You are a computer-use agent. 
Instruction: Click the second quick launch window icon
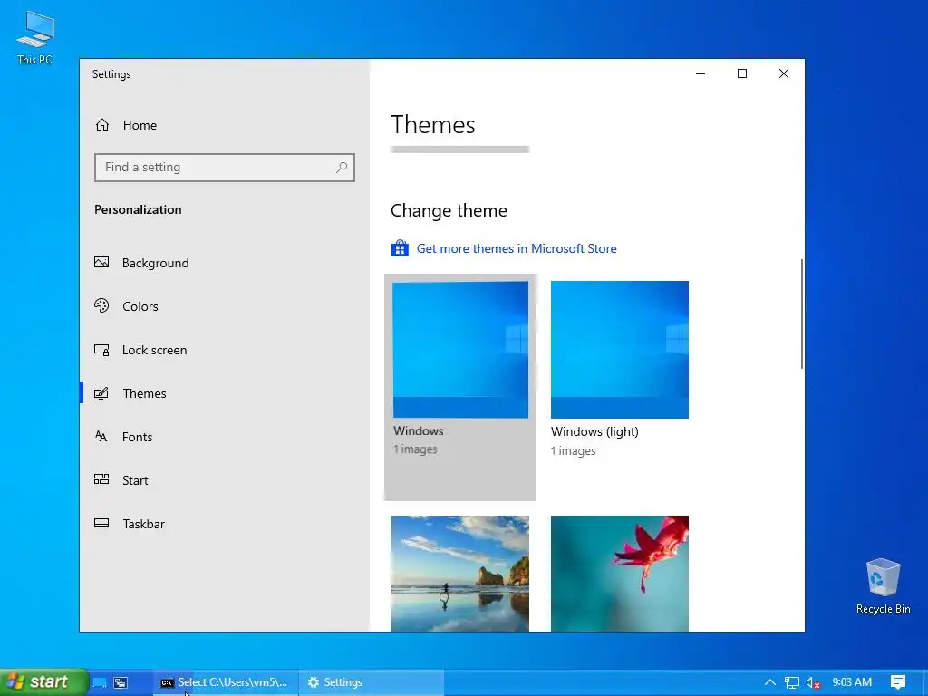coord(121,682)
